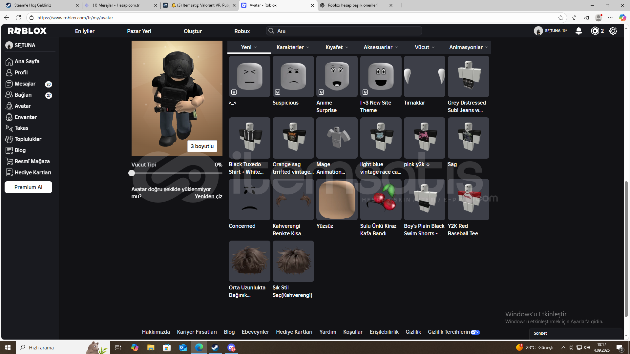630x354 pixels.
Task: Click the Windows Start button
Action: [8, 347]
